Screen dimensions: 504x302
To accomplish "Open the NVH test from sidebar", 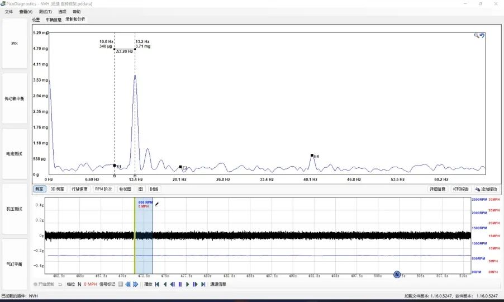I will pos(15,44).
